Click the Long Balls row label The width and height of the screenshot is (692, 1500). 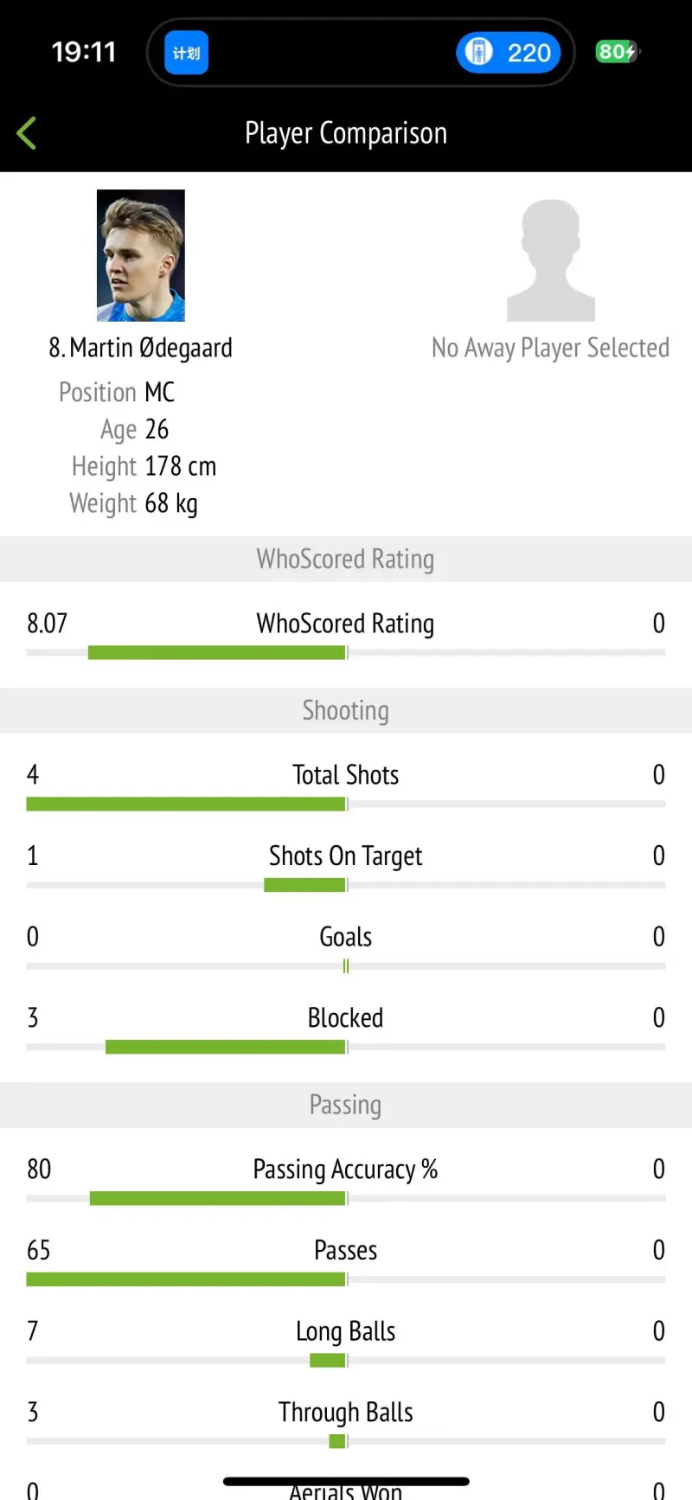pos(346,1331)
